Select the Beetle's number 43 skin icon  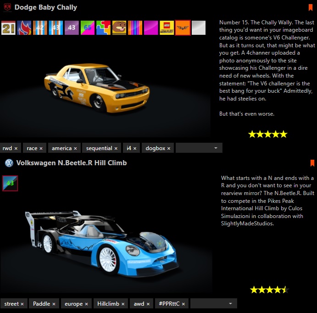point(10,183)
